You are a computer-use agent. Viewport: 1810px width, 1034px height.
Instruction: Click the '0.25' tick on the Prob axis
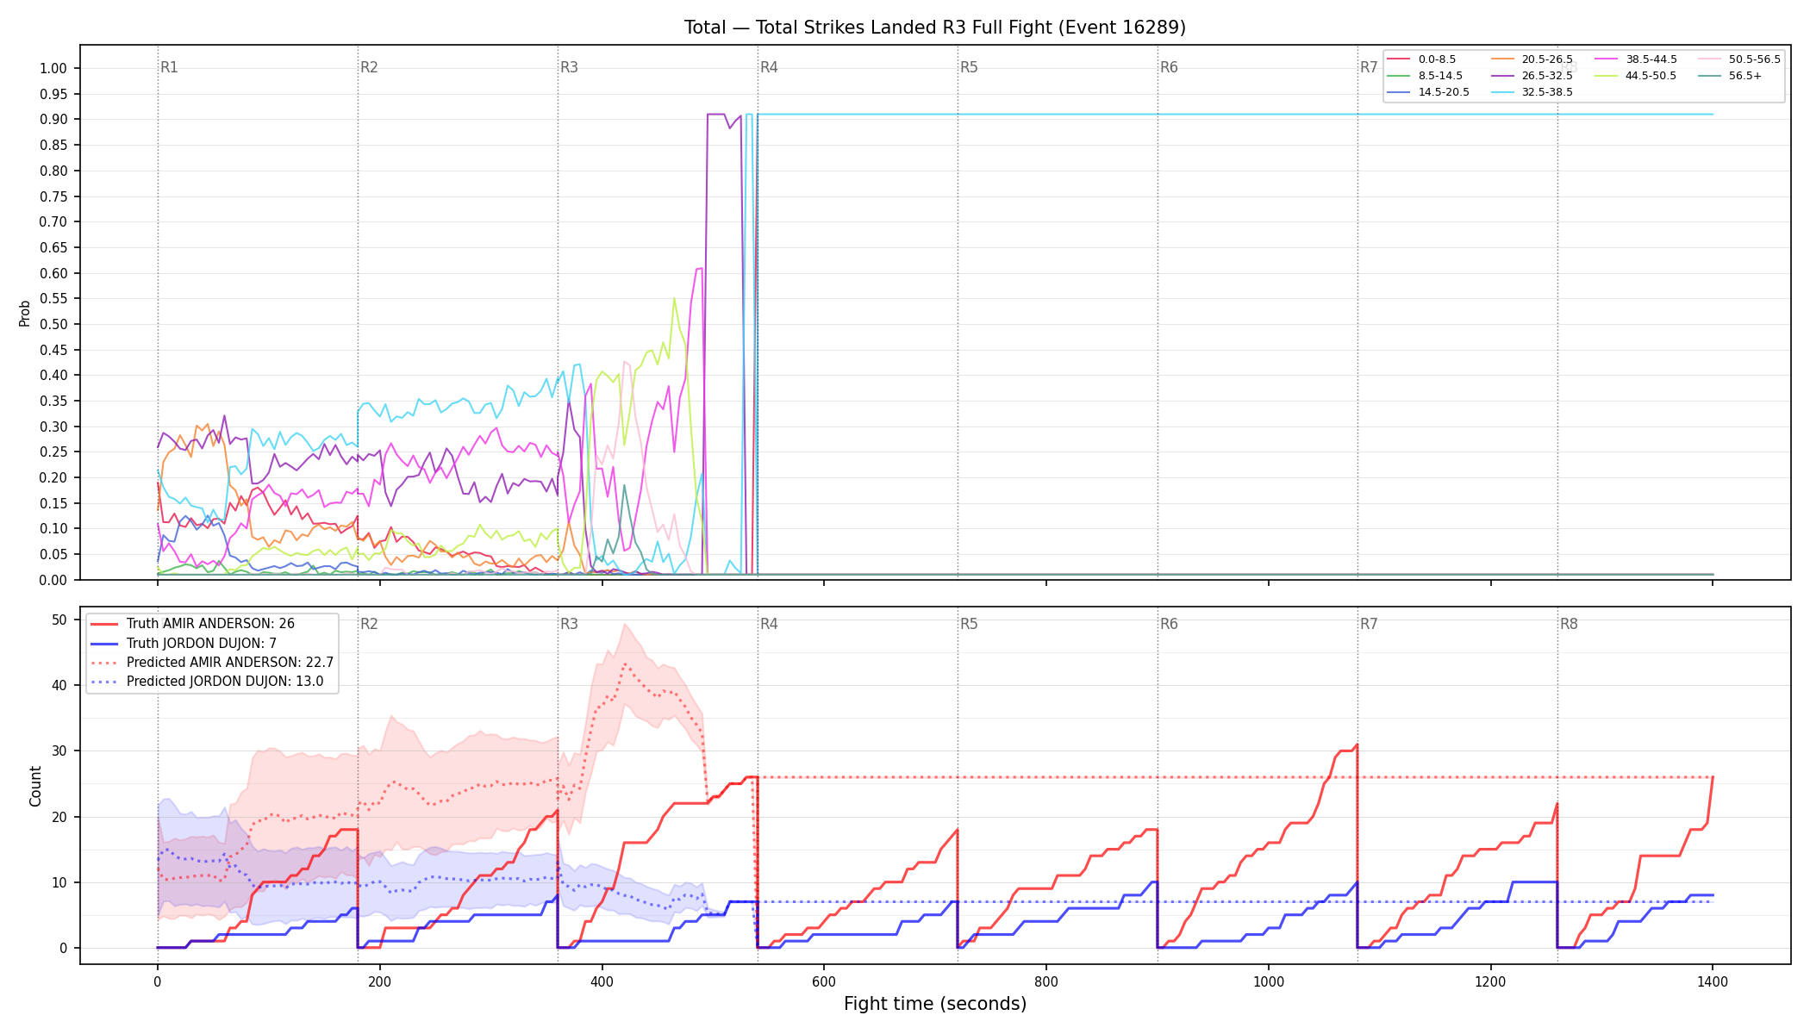pos(53,452)
